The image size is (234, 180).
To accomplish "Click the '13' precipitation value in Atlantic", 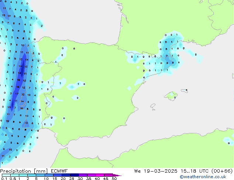I will coord(9,107).
